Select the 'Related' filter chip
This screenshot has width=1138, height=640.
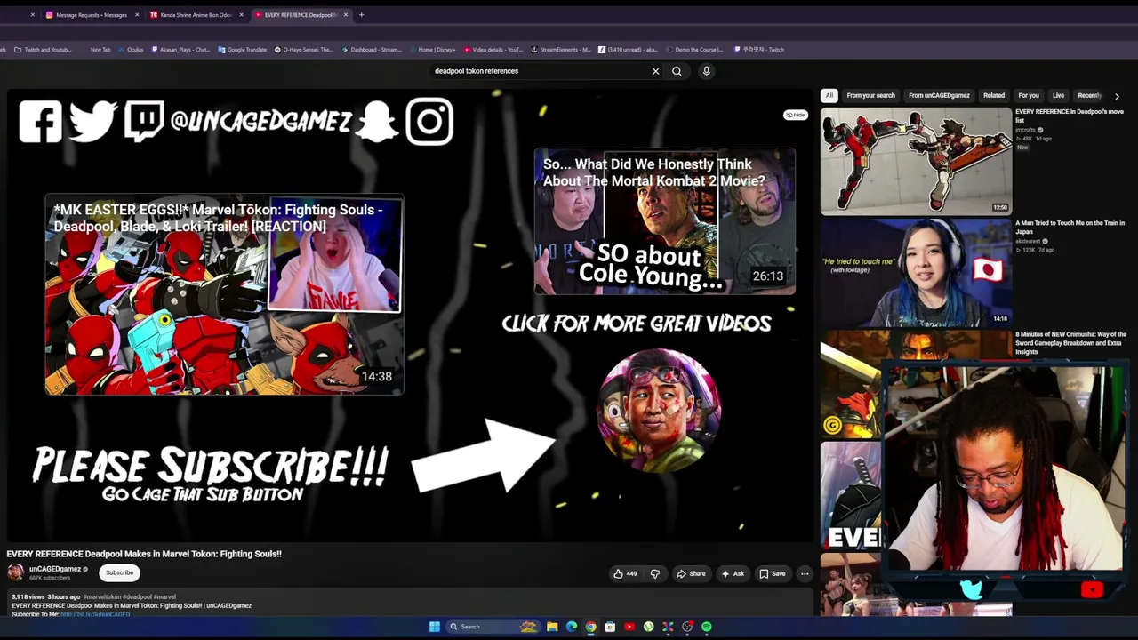tap(994, 95)
